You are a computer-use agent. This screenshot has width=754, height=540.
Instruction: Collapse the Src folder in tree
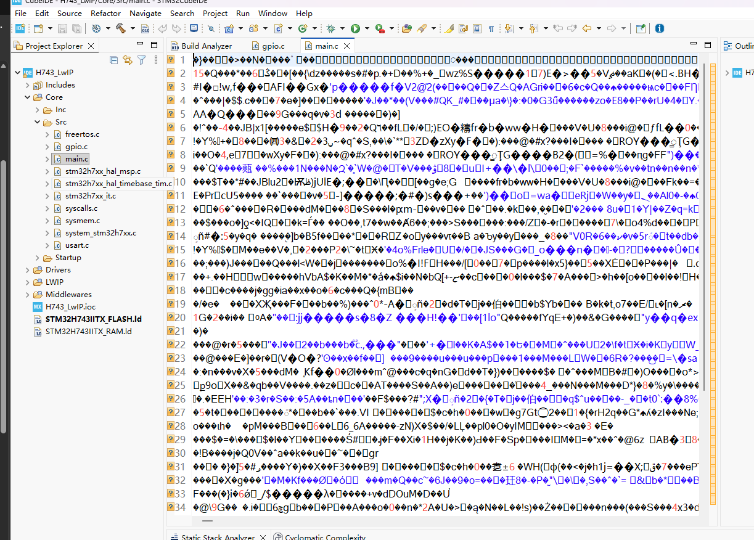tap(38, 122)
